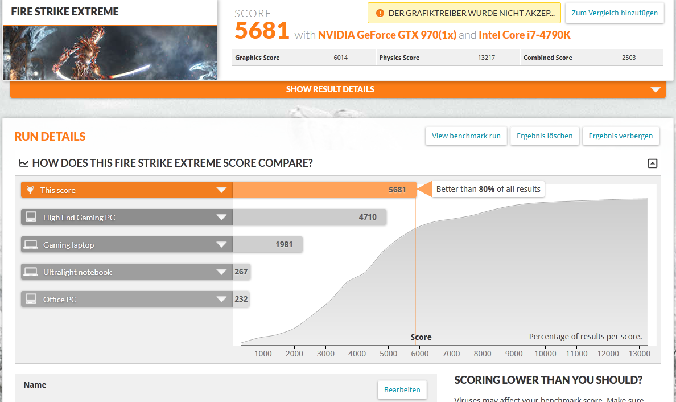
Task: Open Show Result Details bar
Action: tap(338, 89)
